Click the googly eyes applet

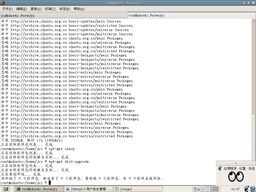(x=236, y=177)
